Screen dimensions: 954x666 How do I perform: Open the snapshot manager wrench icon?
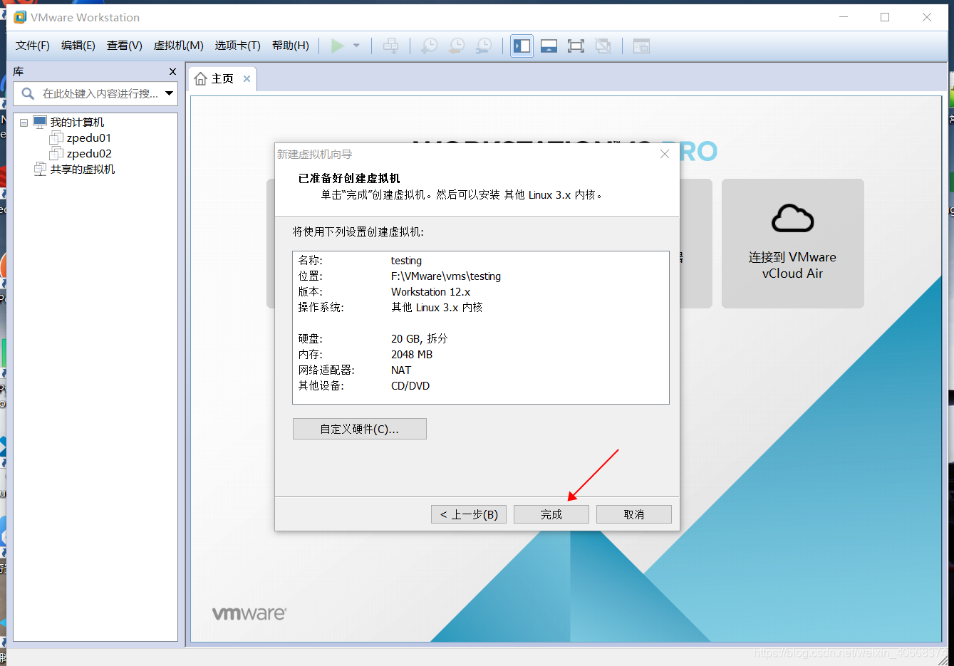click(x=483, y=46)
